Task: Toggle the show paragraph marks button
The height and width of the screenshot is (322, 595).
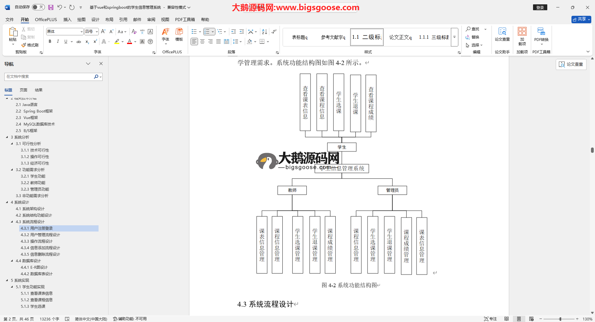Action: [x=274, y=32]
